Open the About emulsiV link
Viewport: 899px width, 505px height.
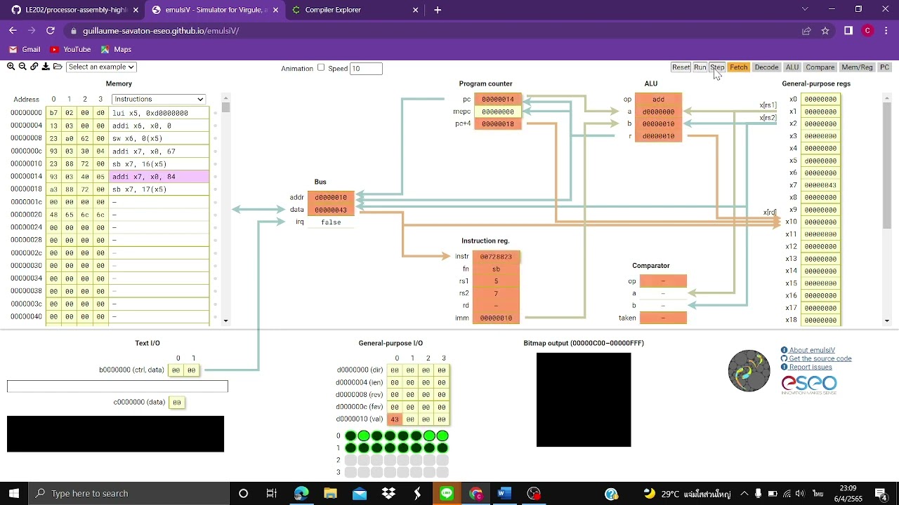coord(812,350)
